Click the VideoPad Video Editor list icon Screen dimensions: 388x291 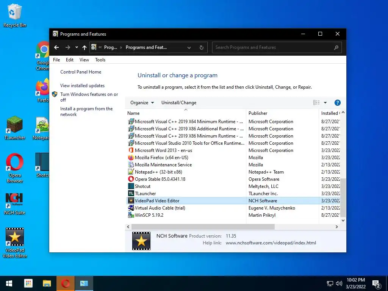click(131, 200)
